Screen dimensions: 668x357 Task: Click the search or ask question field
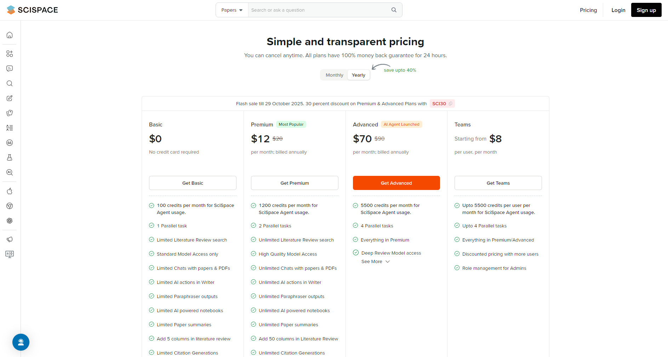coord(319,10)
